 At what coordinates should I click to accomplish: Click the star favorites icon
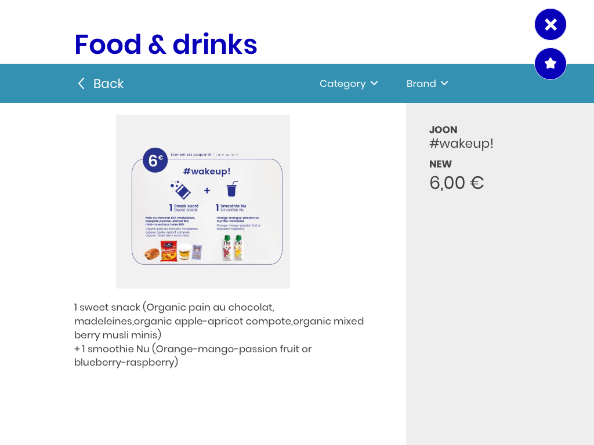coord(550,64)
